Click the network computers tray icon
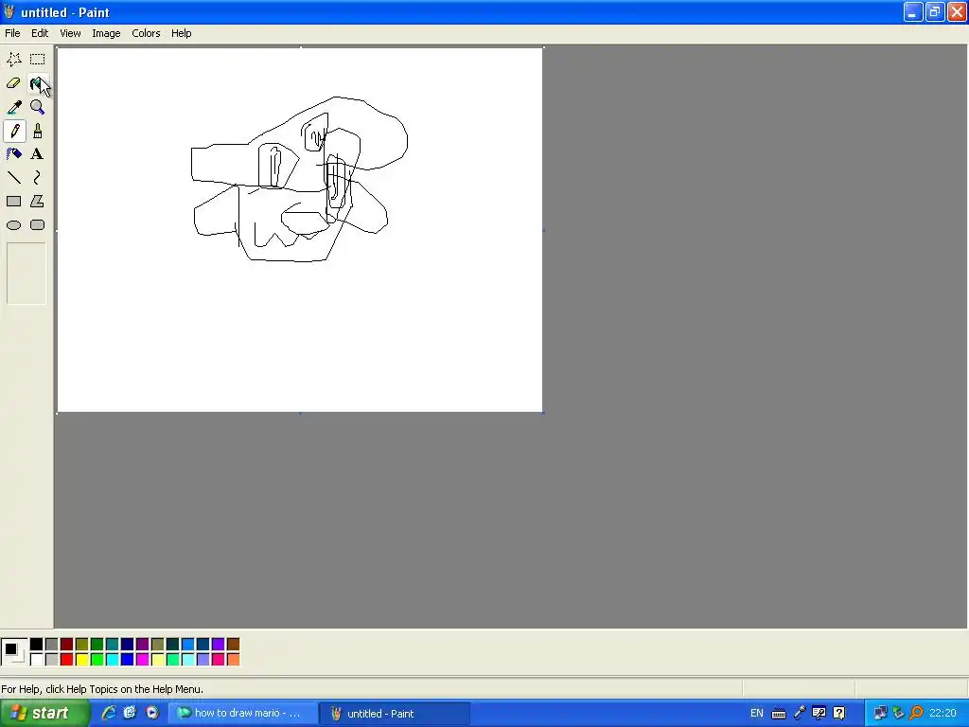Viewport: 969px width, 727px height. 880,714
